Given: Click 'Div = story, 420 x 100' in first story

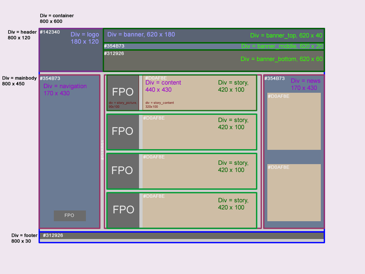Looking at the screenshot, I should click(233, 86).
